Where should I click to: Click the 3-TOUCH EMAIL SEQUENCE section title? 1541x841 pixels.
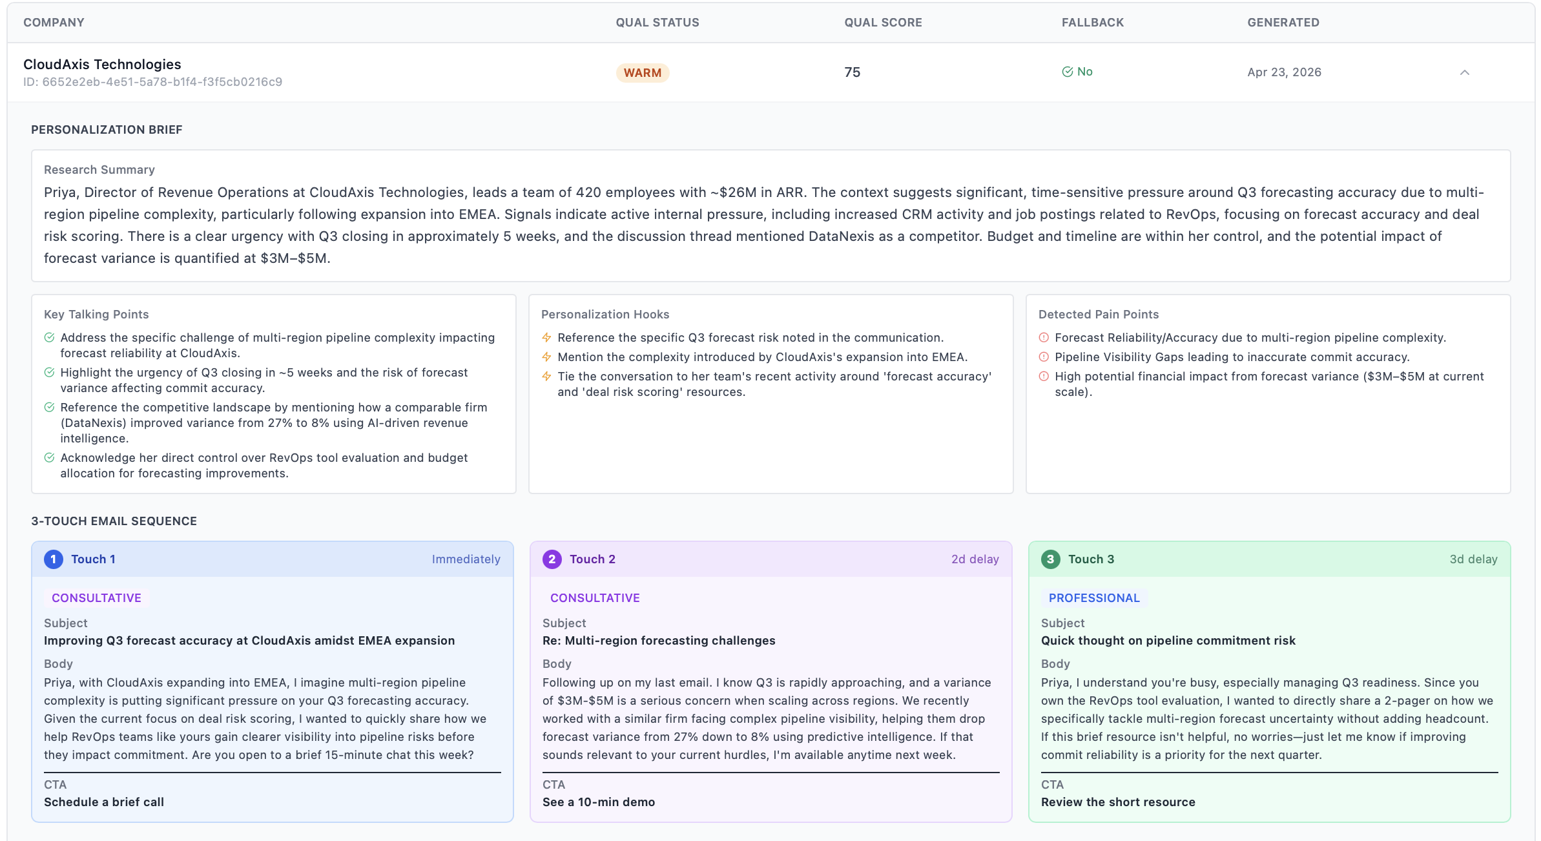[x=114, y=521]
